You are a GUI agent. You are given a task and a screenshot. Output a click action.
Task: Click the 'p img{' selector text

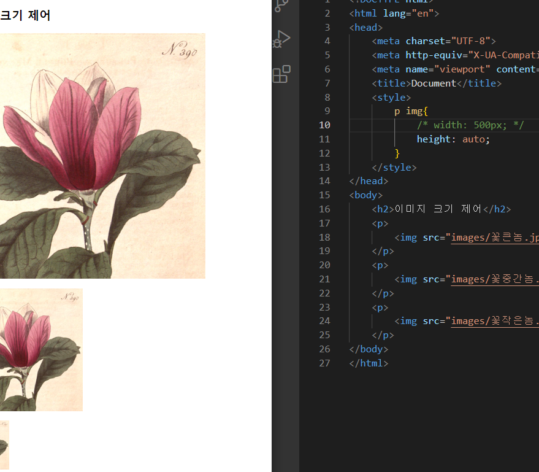click(x=411, y=112)
